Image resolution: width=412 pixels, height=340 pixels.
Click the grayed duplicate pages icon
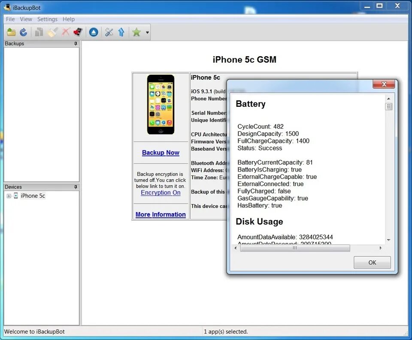click(x=39, y=32)
